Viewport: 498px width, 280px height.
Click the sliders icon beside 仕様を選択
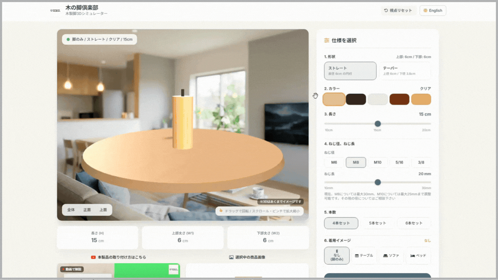click(x=326, y=40)
